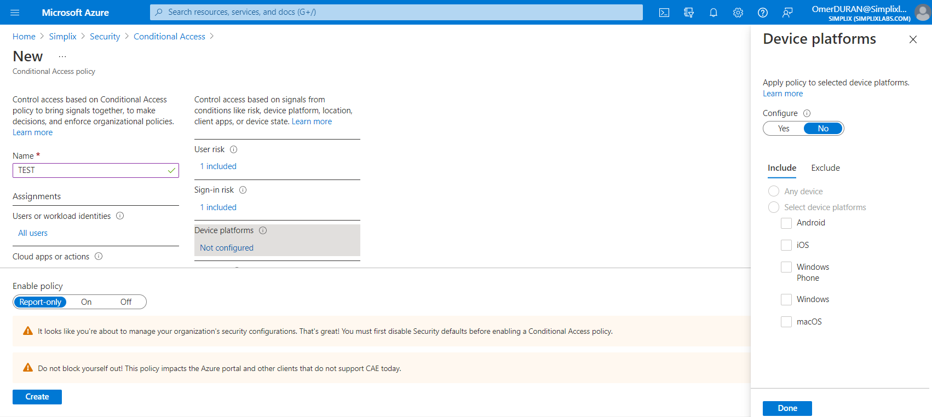This screenshot has height=417, width=932.
Task: Check the Windows Phone checkbox
Action: point(786,267)
